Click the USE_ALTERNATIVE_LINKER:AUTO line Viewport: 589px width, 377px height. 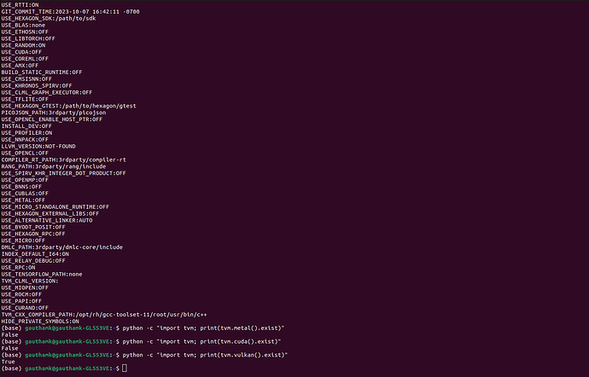[47, 220]
